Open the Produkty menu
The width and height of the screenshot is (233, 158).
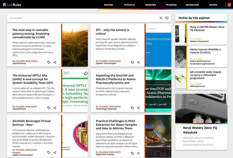(x=171, y=5)
